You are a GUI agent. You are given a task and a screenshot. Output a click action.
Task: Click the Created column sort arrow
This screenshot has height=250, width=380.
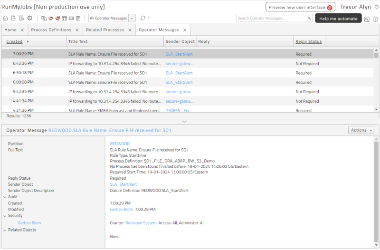click(x=28, y=42)
